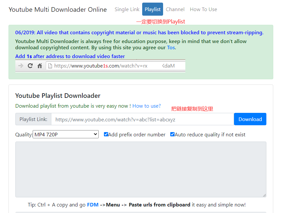Click the reload icon in address bar image
The image size is (285, 213).
(30, 66)
